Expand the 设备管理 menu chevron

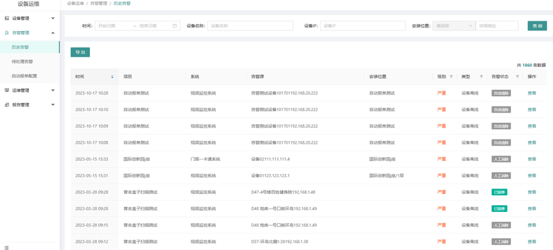[53, 19]
